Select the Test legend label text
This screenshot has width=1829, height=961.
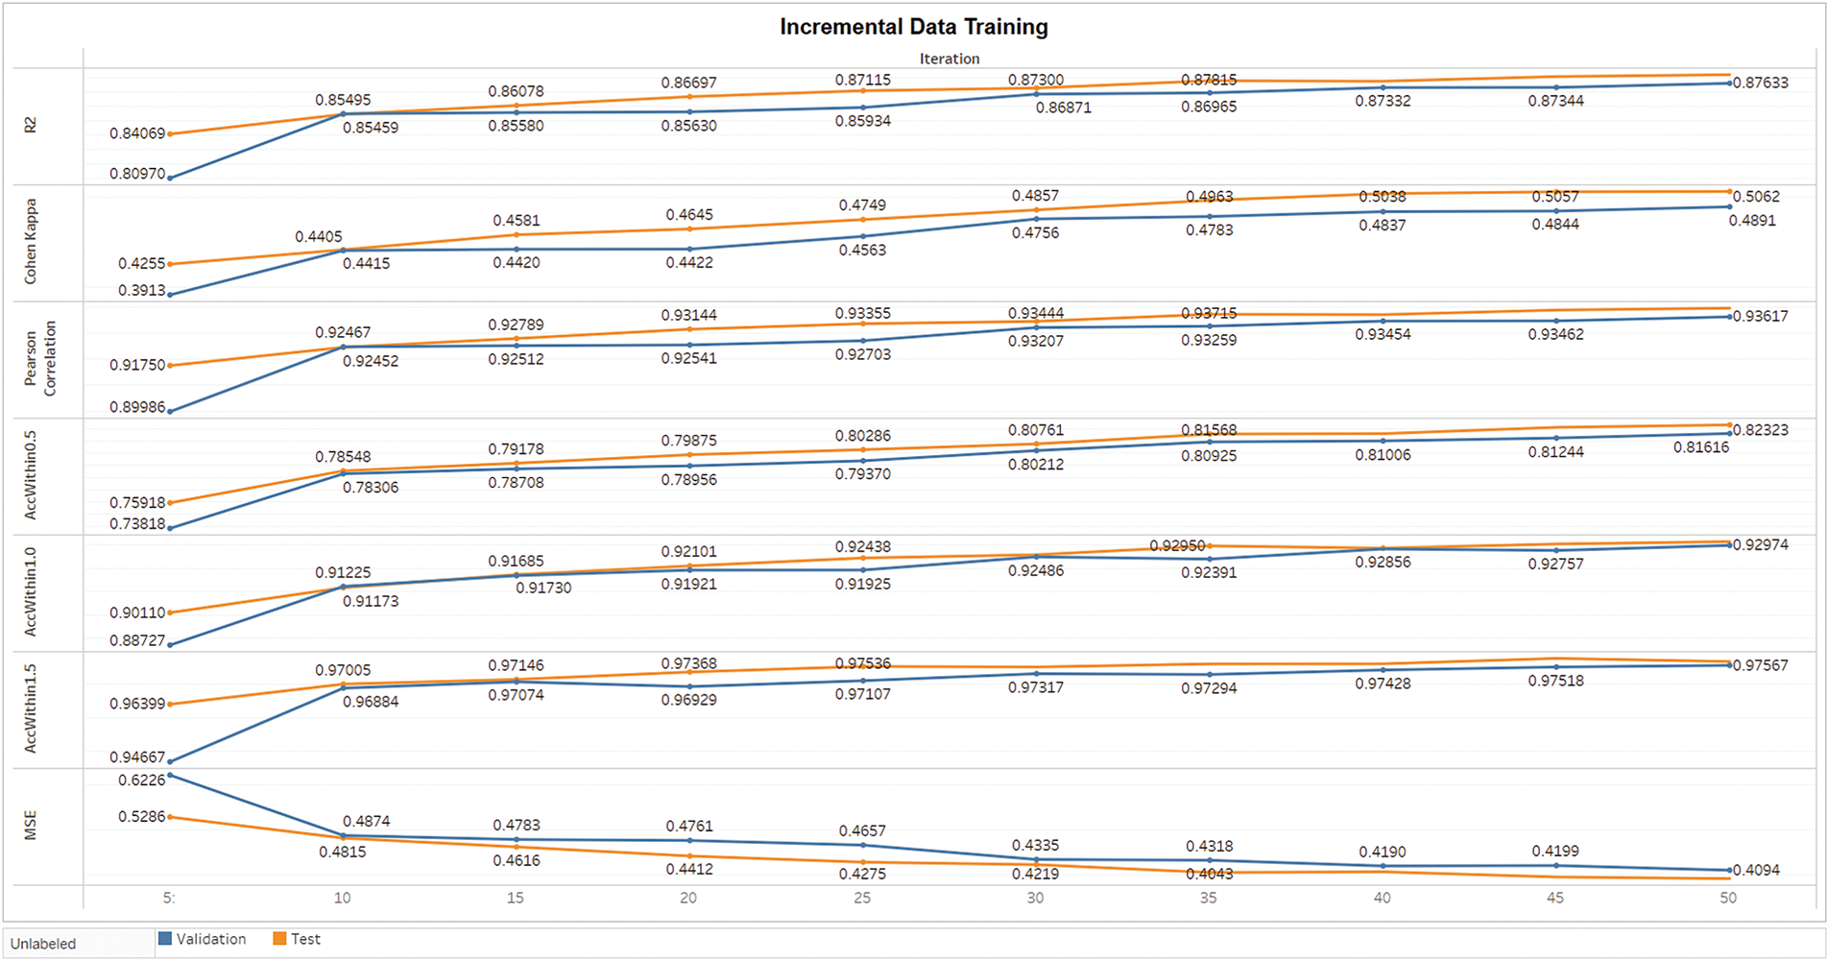(305, 939)
